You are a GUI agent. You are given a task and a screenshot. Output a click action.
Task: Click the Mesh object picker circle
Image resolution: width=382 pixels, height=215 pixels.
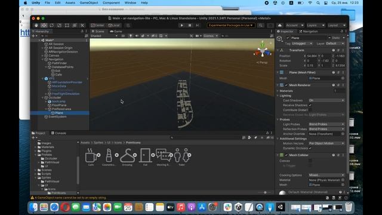[343, 78]
